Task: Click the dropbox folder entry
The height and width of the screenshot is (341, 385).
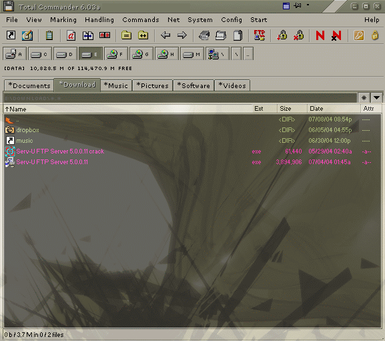Action: coord(27,130)
